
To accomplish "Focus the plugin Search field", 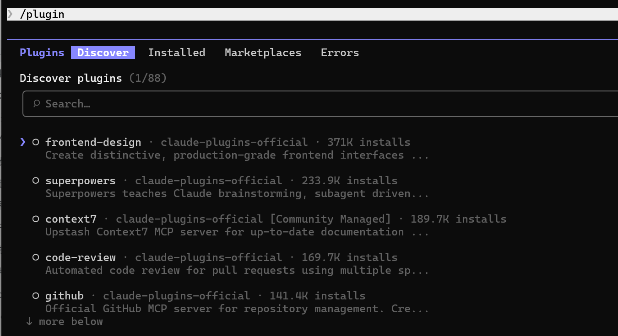I will coord(320,104).
